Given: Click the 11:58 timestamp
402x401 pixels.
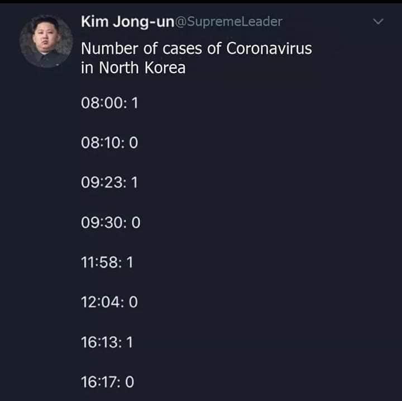Looking at the screenshot, I should (x=100, y=262).
